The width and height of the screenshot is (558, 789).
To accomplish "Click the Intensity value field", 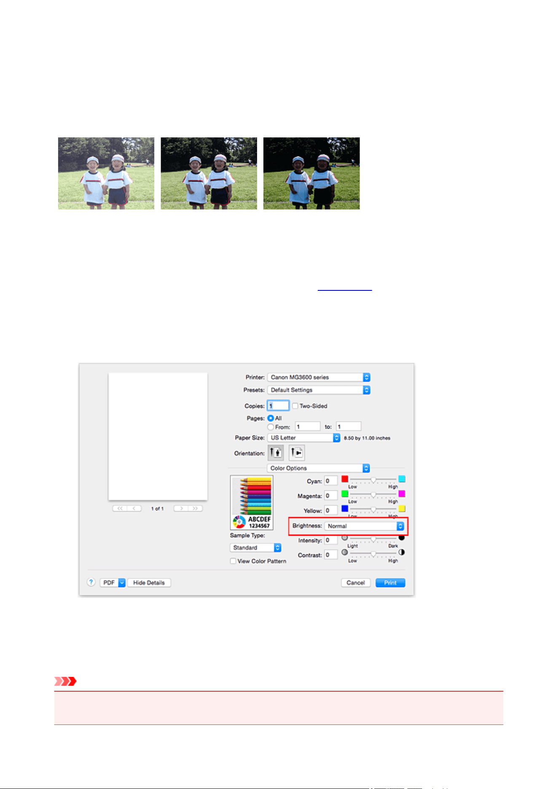I will pyautogui.click(x=331, y=540).
